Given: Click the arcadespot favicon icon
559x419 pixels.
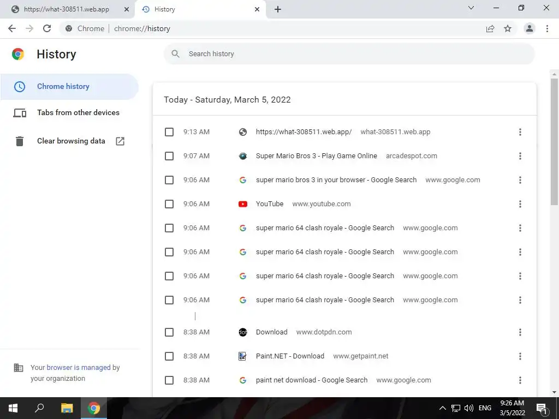Looking at the screenshot, I should tap(243, 156).
